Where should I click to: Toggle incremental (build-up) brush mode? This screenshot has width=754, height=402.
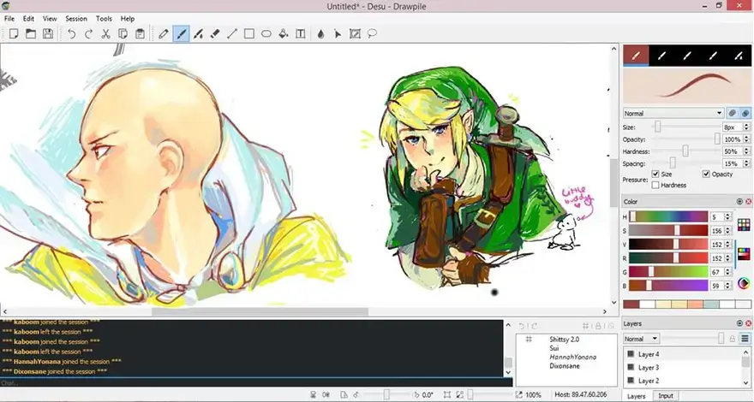pos(732,114)
